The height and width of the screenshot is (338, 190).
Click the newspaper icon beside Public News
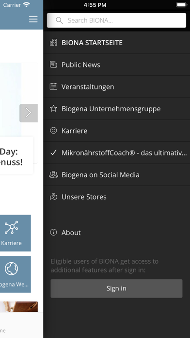click(53, 65)
